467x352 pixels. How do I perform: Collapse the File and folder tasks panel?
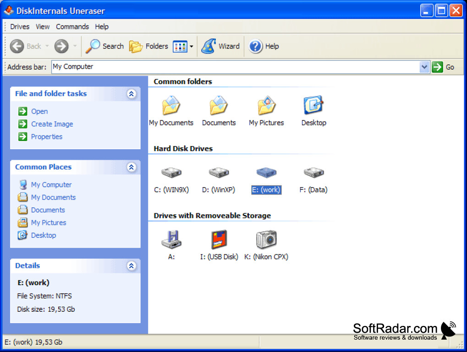pyautogui.click(x=132, y=94)
